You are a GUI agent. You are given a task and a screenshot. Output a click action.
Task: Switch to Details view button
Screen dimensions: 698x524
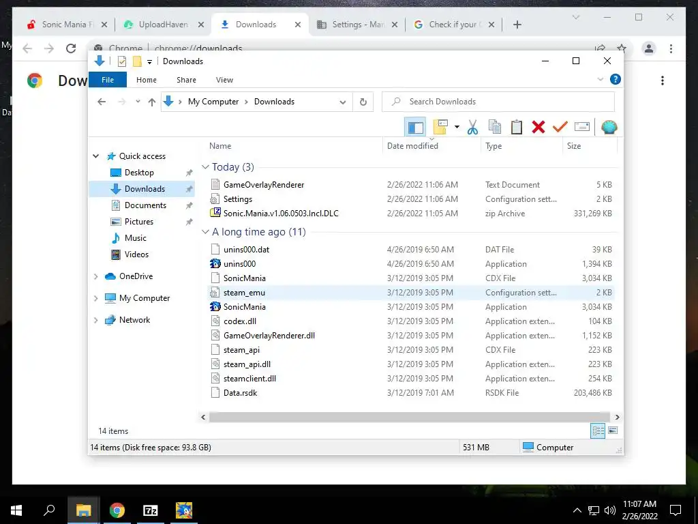[598, 431]
